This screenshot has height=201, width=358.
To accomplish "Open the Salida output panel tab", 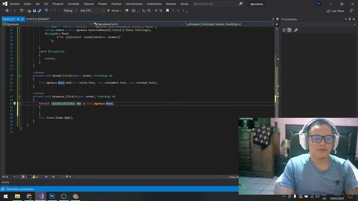I will 5,183.
